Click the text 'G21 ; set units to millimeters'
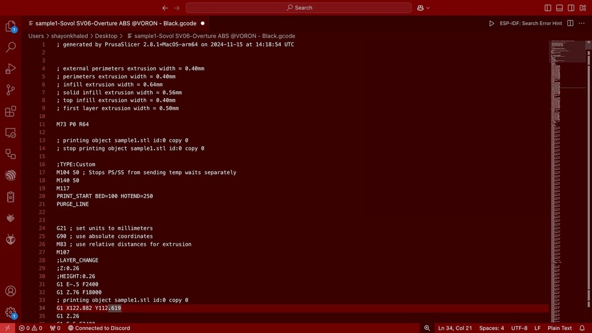Viewport: 592px width, 333px height. pos(105,228)
